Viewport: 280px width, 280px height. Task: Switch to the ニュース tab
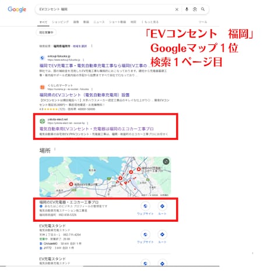coord(99,22)
